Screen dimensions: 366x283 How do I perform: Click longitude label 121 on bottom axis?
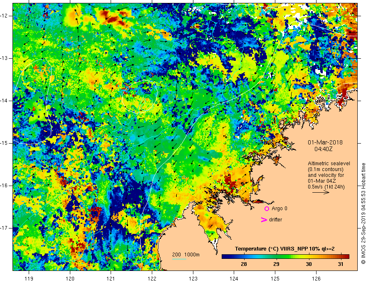point(111,278)
